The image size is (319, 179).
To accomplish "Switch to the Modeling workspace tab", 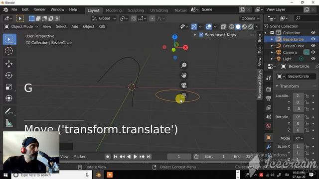I will (x=114, y=10).
